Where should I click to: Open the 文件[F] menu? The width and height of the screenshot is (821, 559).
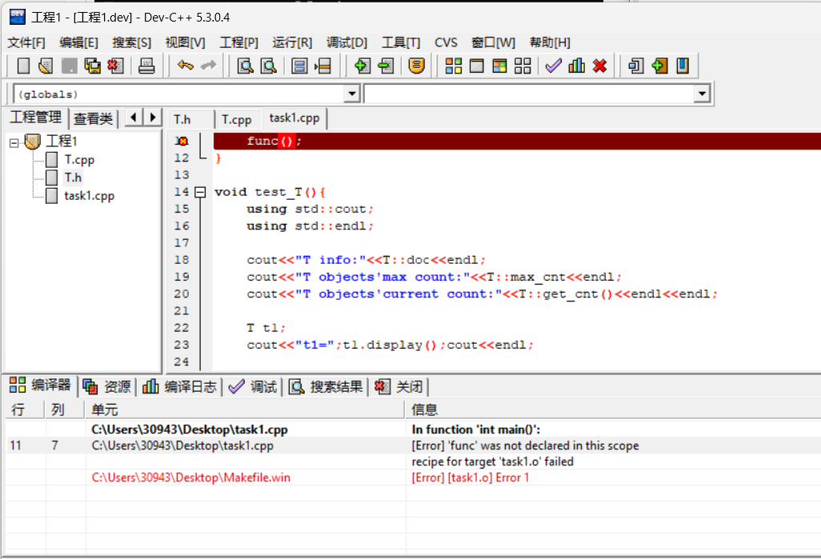tap(26, 43)
